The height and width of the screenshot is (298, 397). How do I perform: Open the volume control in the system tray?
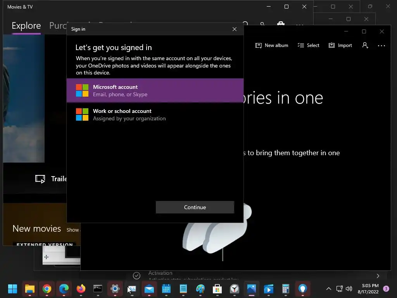tap(349, 289)
